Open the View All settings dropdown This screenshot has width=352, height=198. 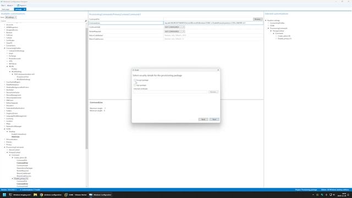10,17
